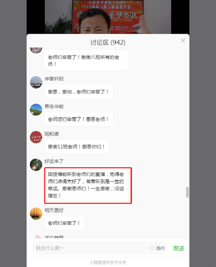
Task: Focus the 说点什么吧 message input
Action: [92, 248]
